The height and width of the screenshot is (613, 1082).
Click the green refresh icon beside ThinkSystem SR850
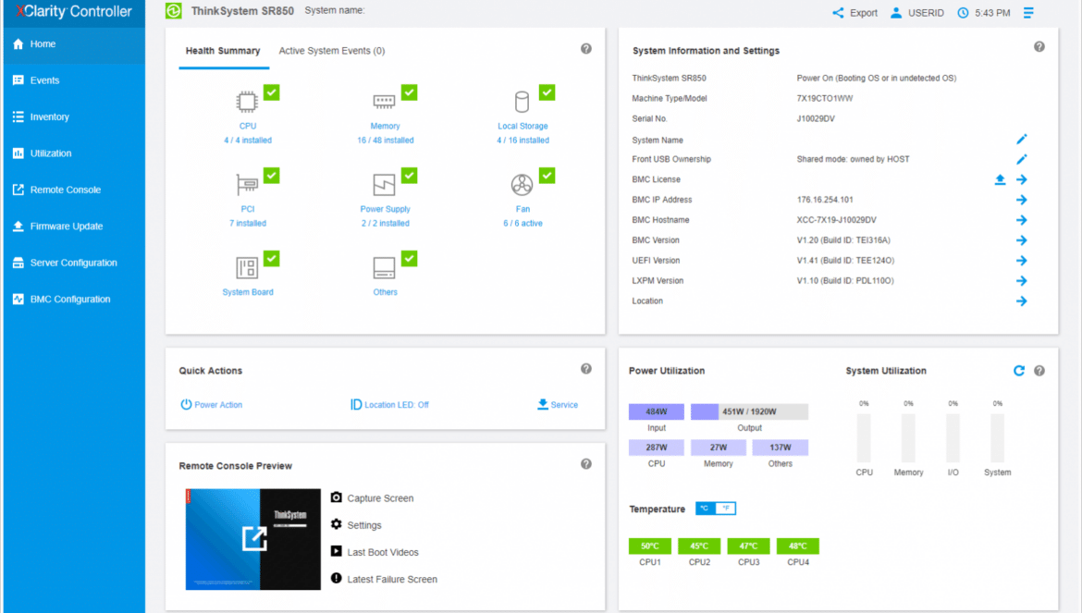[173, 10]
